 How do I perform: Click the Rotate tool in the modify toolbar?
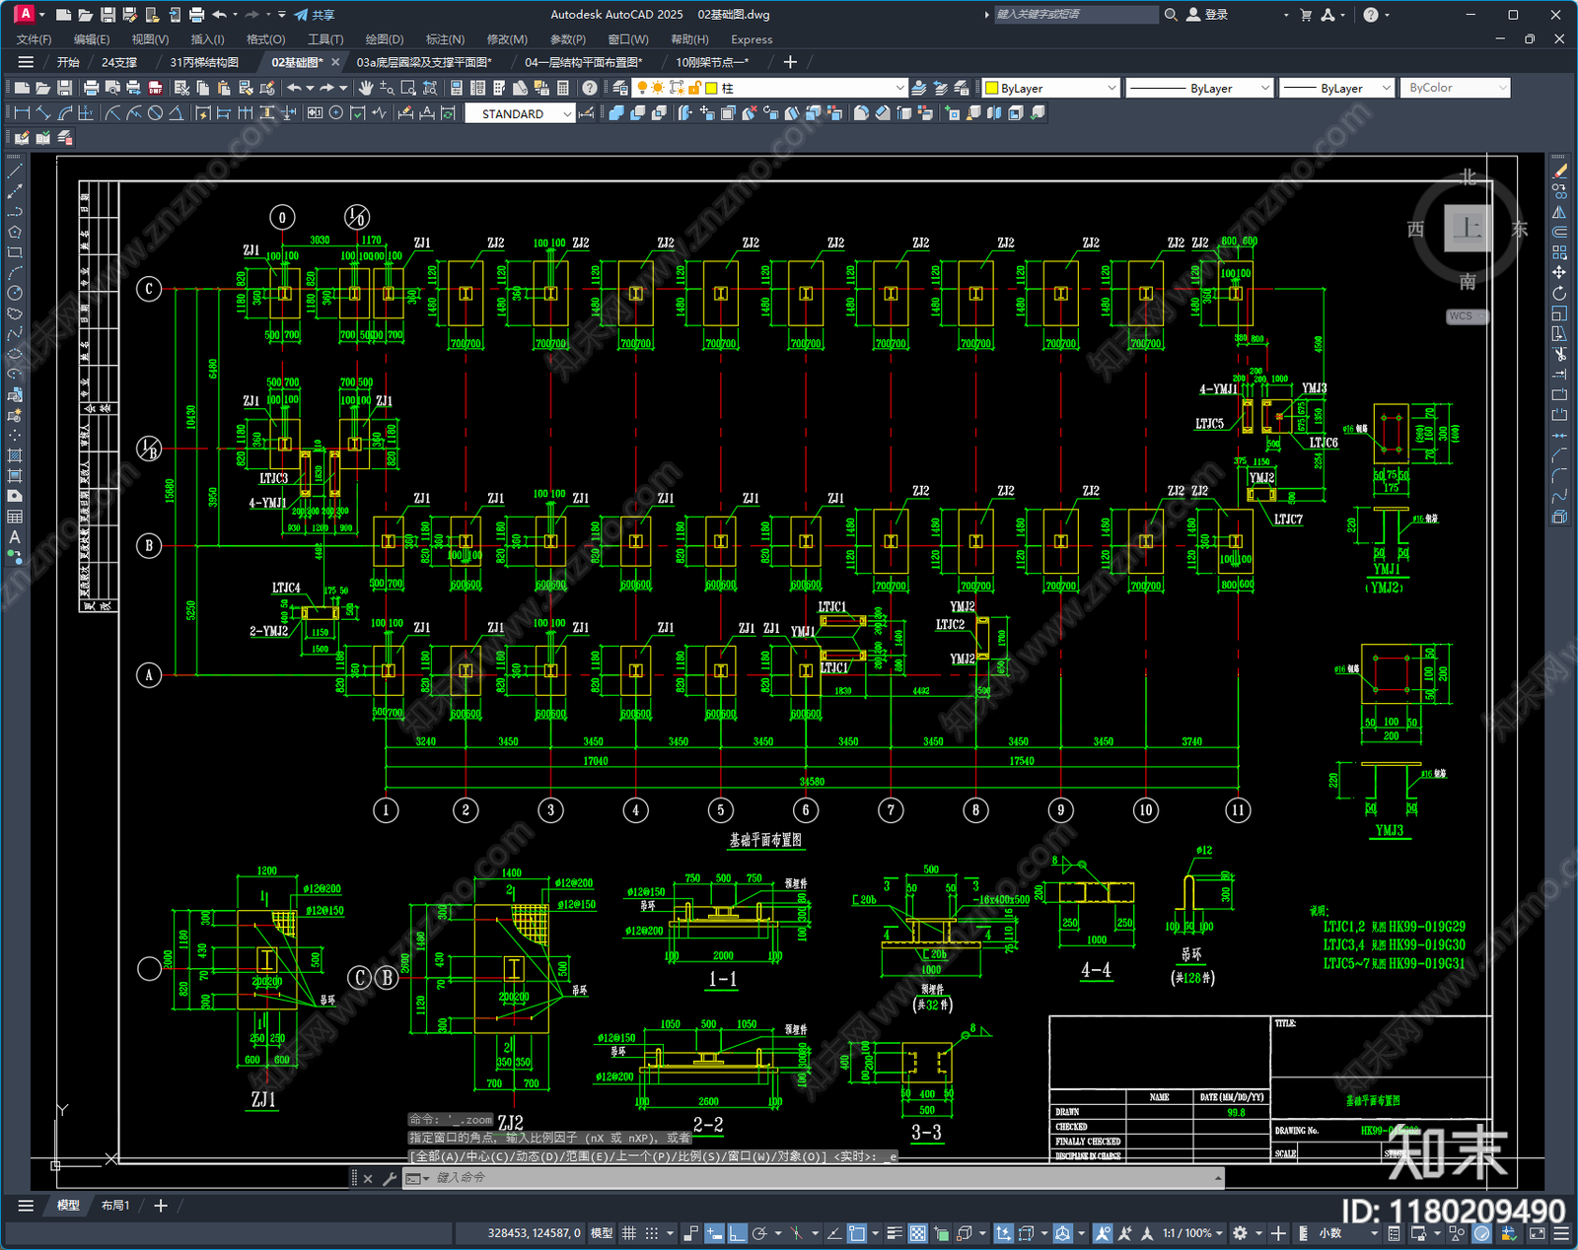pyautogui.click(x=1559, y=293)
